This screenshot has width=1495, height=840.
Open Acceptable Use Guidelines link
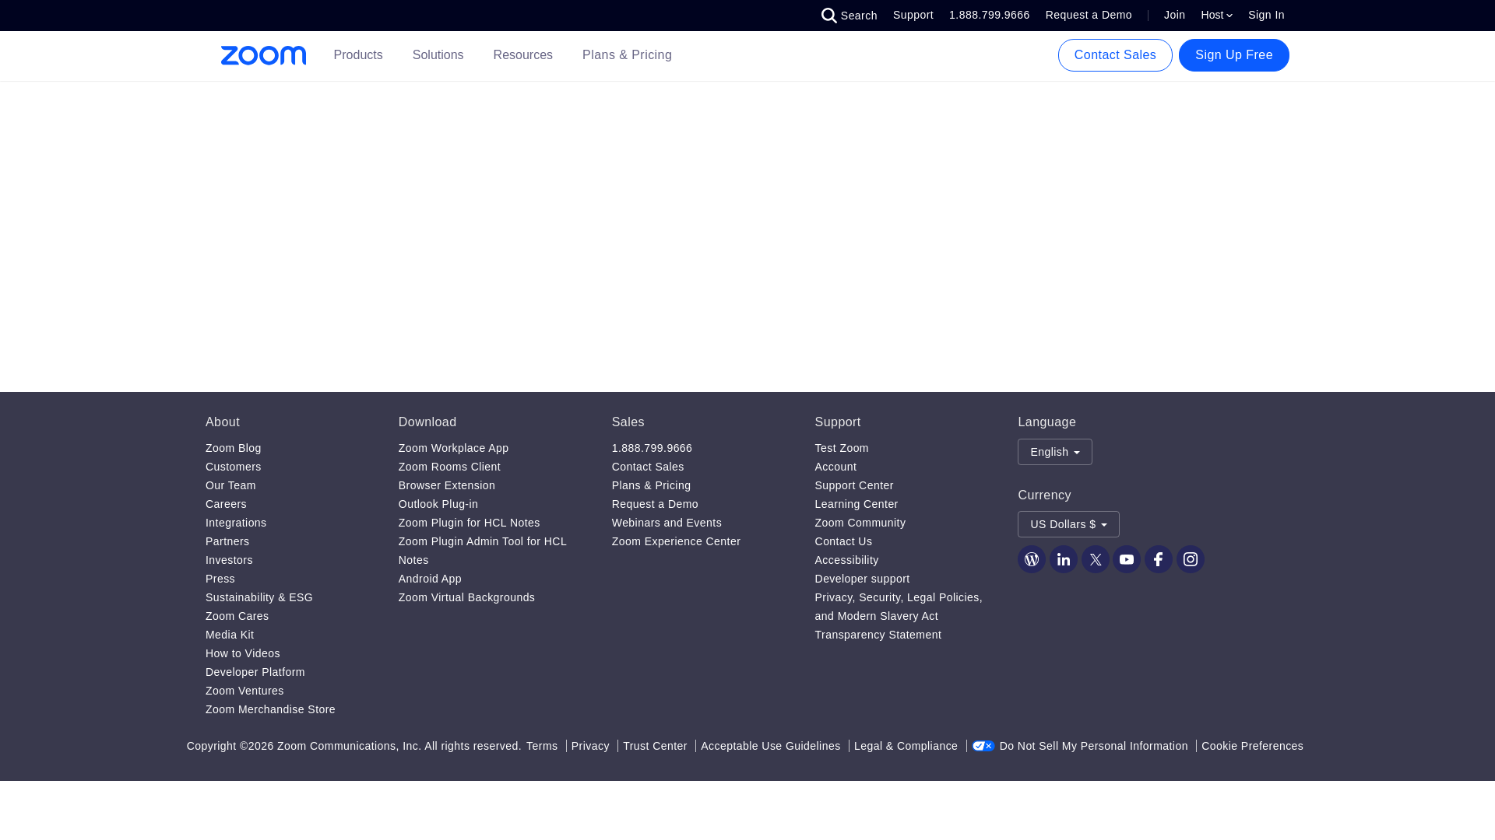770,746
